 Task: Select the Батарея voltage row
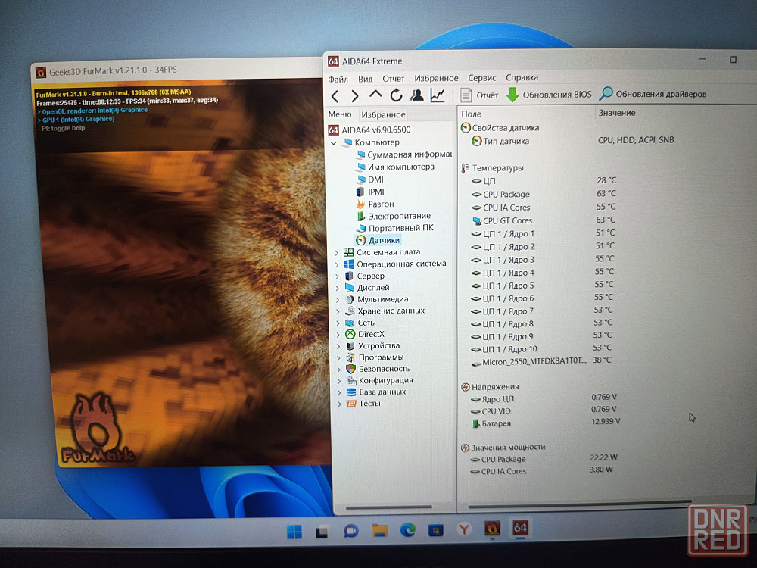[x=546, y=423]
